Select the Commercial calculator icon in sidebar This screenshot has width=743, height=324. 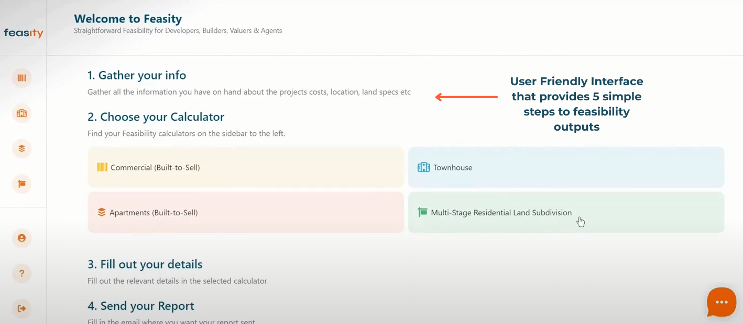[x=21, y=77]
